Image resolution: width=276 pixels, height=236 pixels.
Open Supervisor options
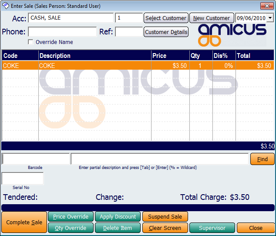tap(212, 228)
